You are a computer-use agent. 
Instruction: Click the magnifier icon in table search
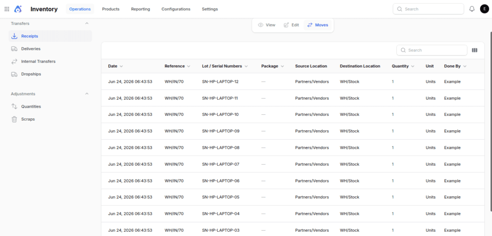[403, 50]
